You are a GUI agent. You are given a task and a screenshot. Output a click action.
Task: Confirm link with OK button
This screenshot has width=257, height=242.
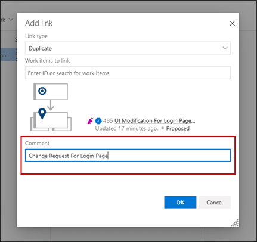point(180,202)
